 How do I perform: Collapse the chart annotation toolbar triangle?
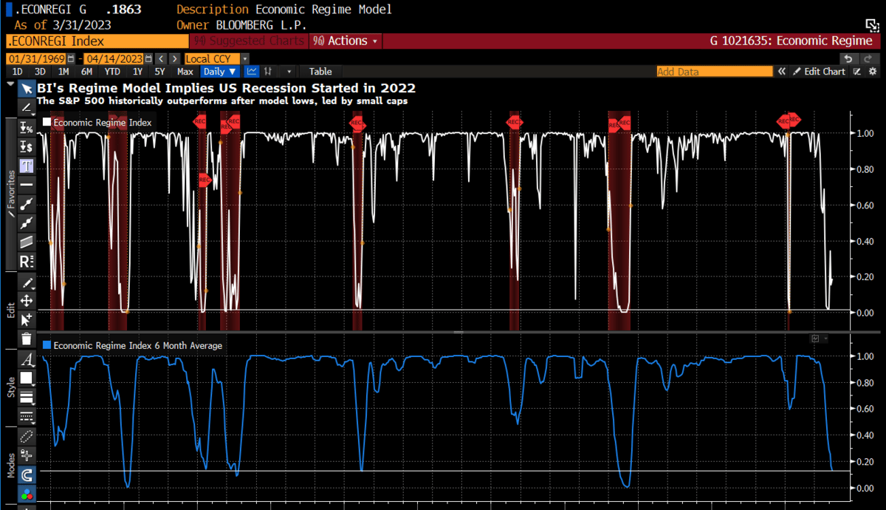[x=11, y=84]
